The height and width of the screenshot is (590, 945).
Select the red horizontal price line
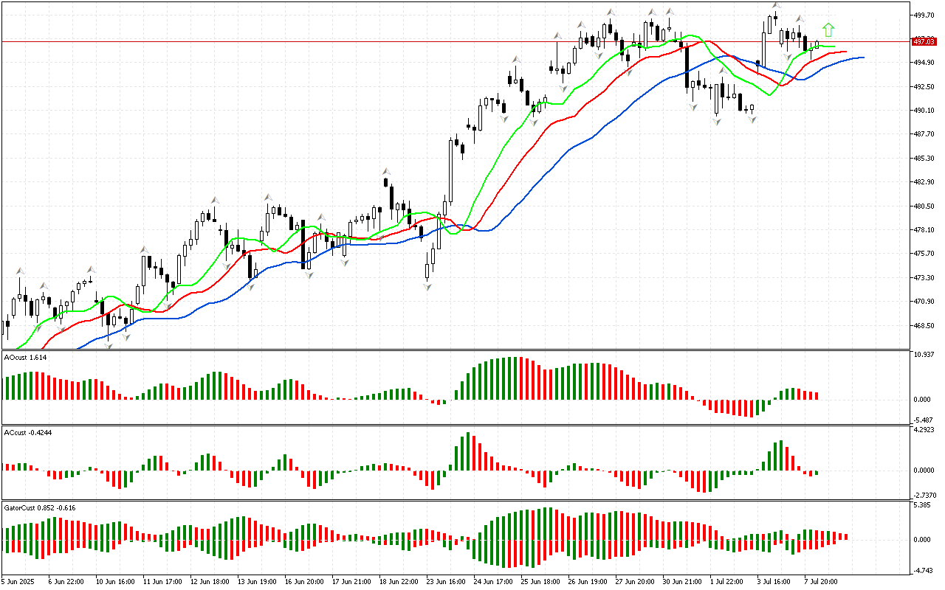(x=295, y=41)
